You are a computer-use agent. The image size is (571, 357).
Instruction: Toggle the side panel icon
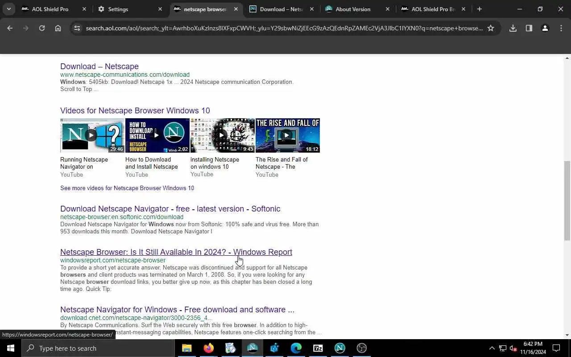pyautogui.click(x=529, y=28)
